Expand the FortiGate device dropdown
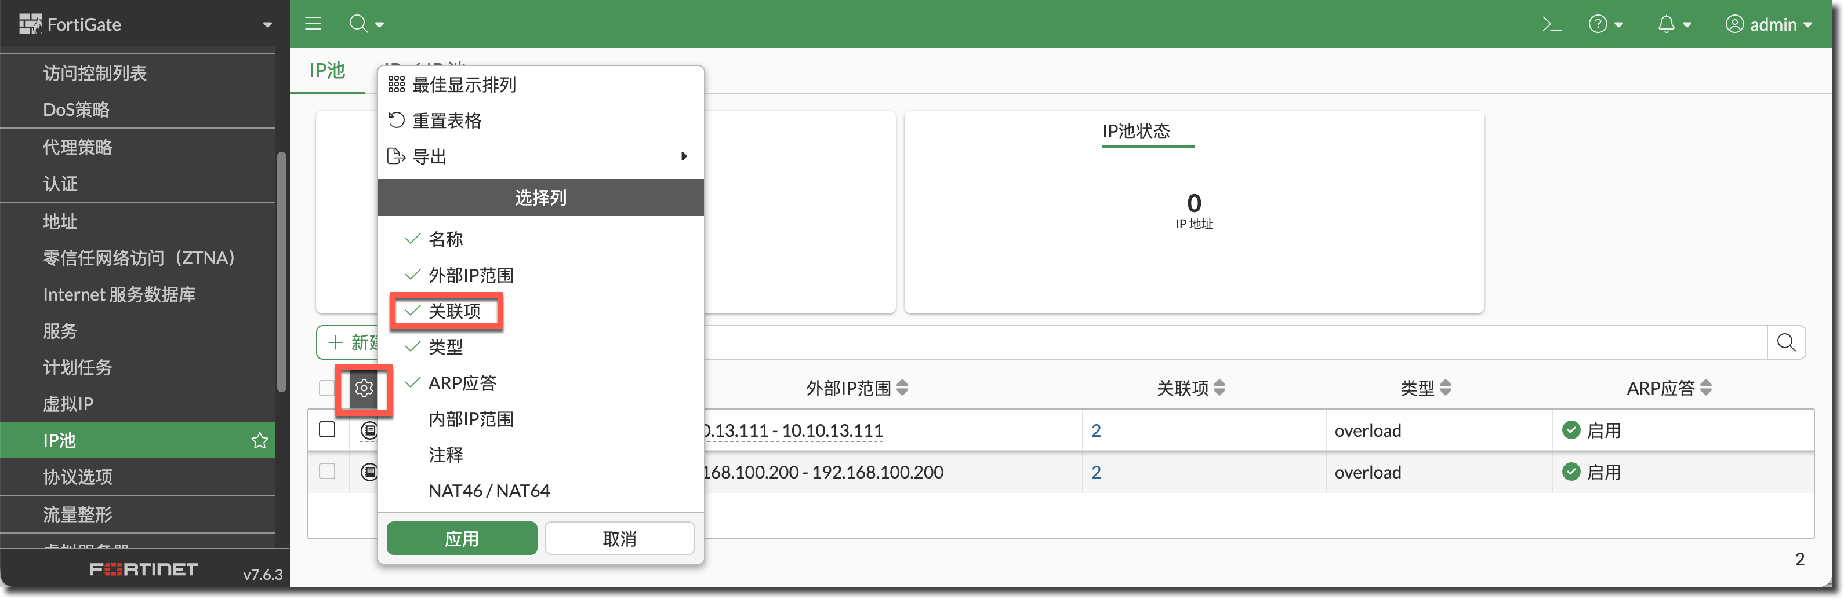 point(267,25)
